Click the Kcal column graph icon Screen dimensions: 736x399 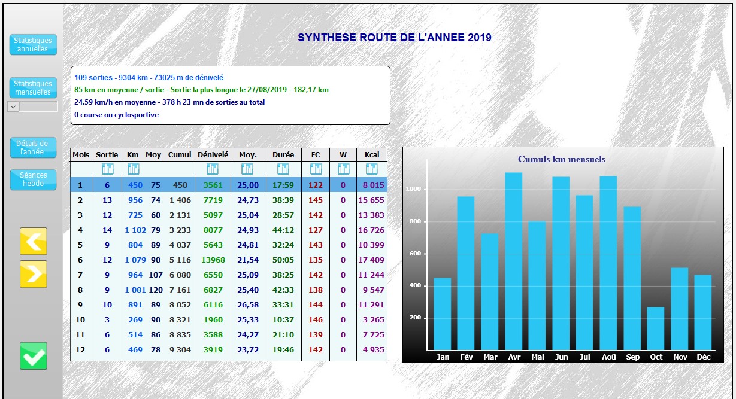click(x=371, y=169)
